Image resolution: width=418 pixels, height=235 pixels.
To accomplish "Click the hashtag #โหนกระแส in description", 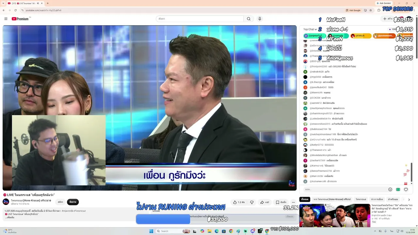I will tap(80, 211).
